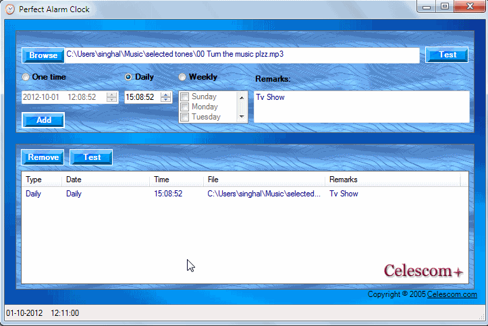Click the sound file path field
The width and height of the screenshot is (488, 326).
pos(242,55)
